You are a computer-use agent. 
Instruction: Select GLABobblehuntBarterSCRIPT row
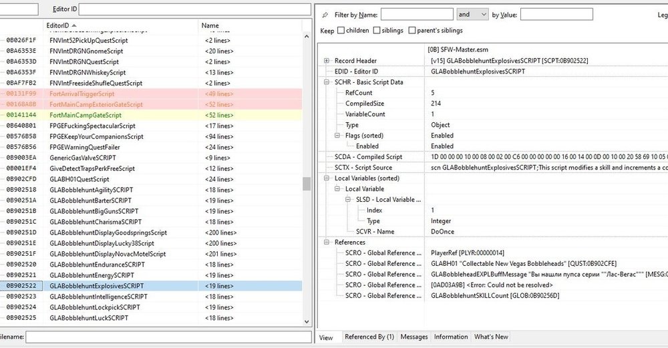point(151,200)
